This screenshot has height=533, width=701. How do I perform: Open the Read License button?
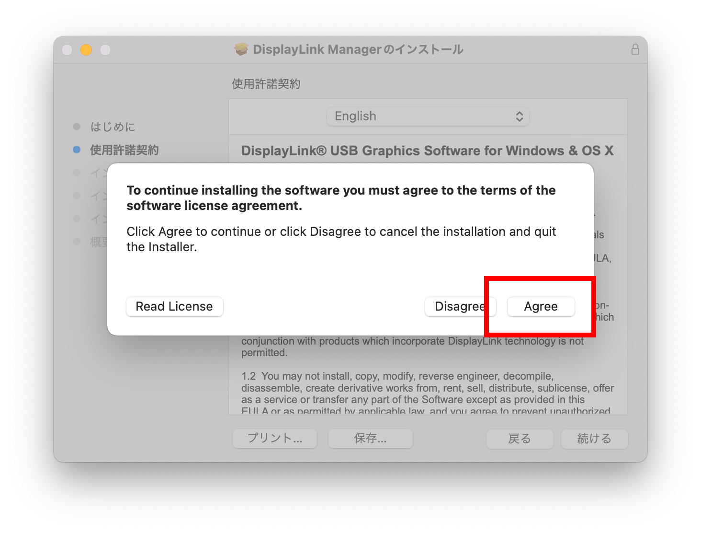(x=174, y=306)
